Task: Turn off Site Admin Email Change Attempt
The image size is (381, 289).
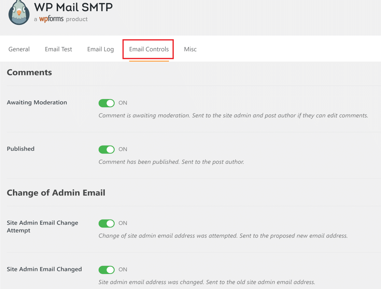Action: (106, 223)
